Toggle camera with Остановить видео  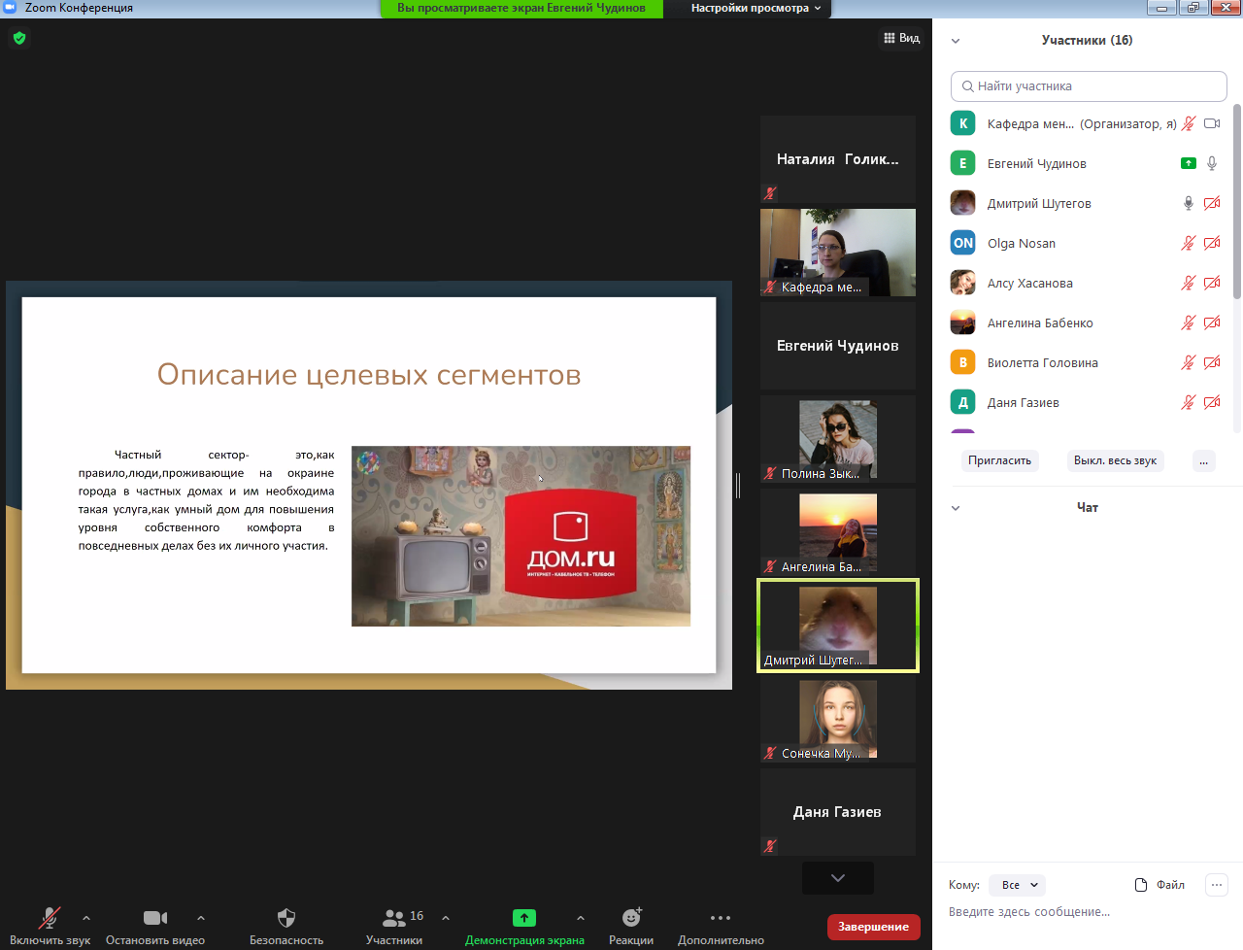pyautogui.click(x=155, y=918)
